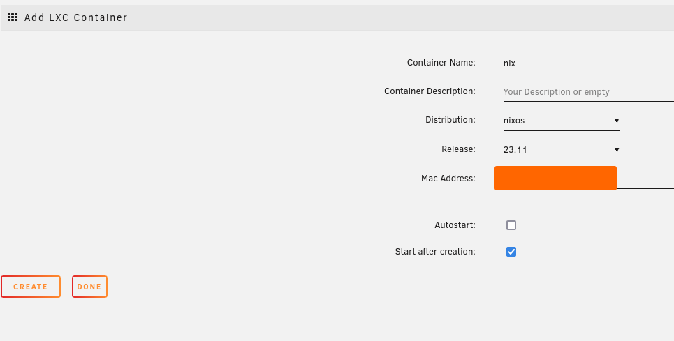Click the grid icon beside Add LXC Container
The image size is (674, 341).
(x=13, y=17)
